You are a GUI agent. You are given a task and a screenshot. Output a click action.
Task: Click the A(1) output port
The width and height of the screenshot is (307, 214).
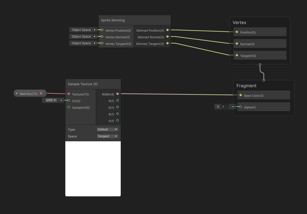pyautogui.click(x=117, y=120)
